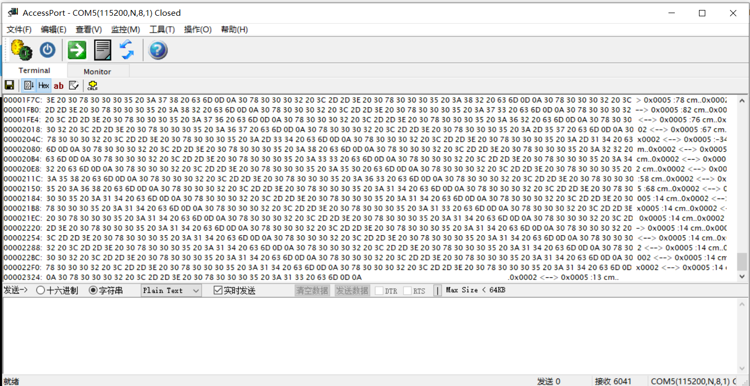Uncheck the 实时发送 checkbox
Screen dimensions: 750x386
(x=218, y=290)
